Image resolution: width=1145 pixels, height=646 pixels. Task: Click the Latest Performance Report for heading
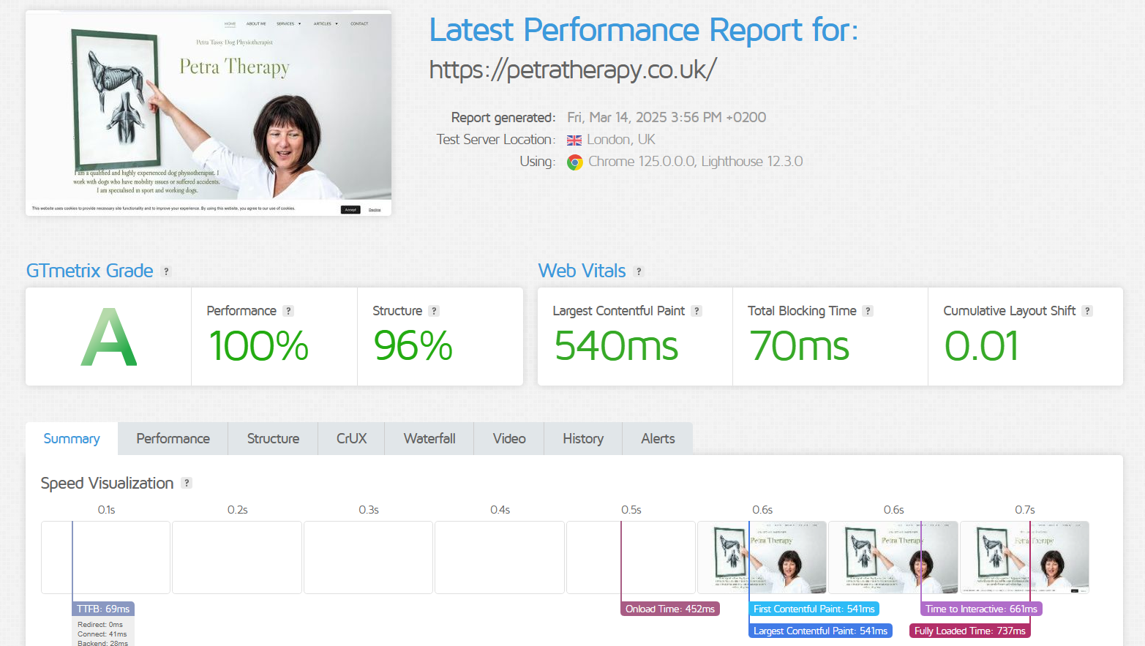(x=643, y=30)
